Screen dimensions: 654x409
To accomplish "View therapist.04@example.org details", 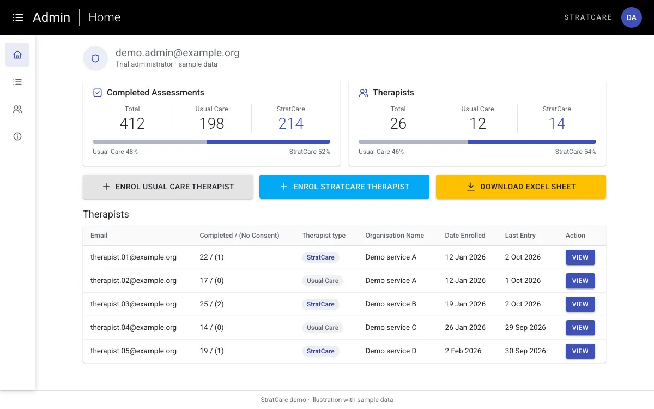I will click(580, 328).
